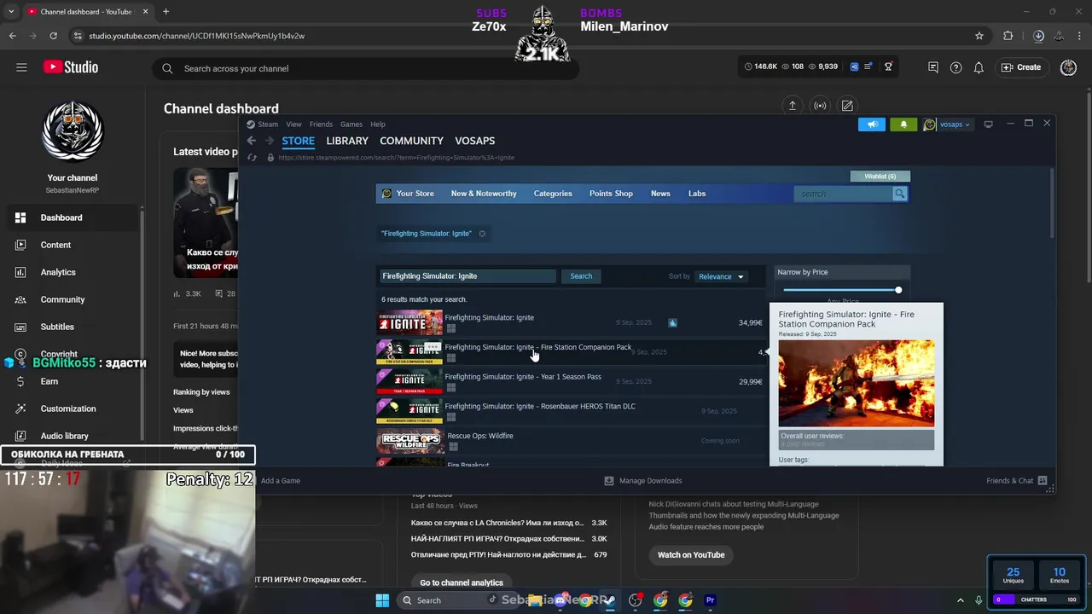Screen dimensions: 1092x614
Task: Open New & Noteworthy store menu
Action: click(x=484, y=194)
